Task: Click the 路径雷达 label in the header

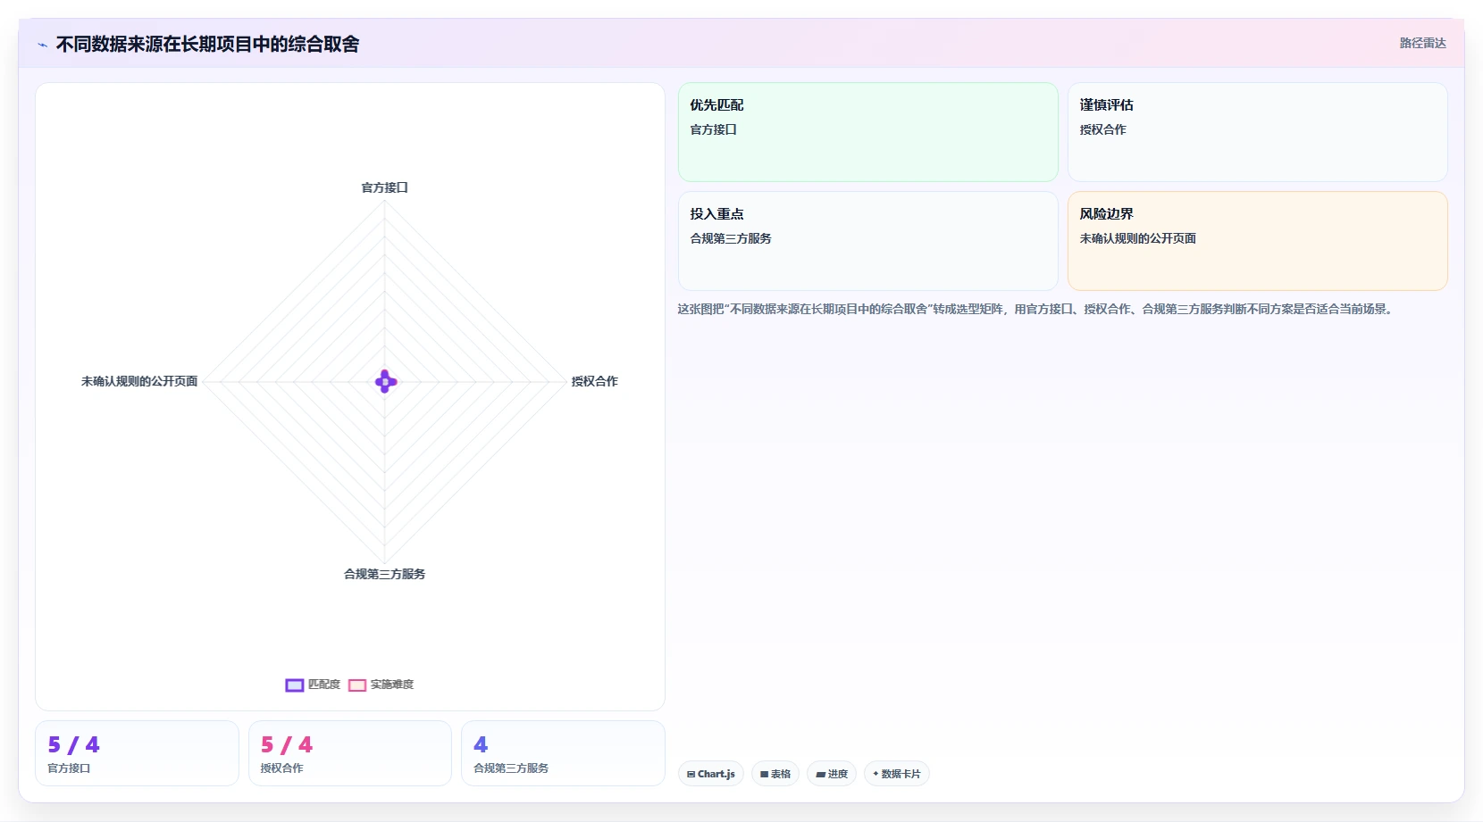Action: click(x=1422, y=43)
